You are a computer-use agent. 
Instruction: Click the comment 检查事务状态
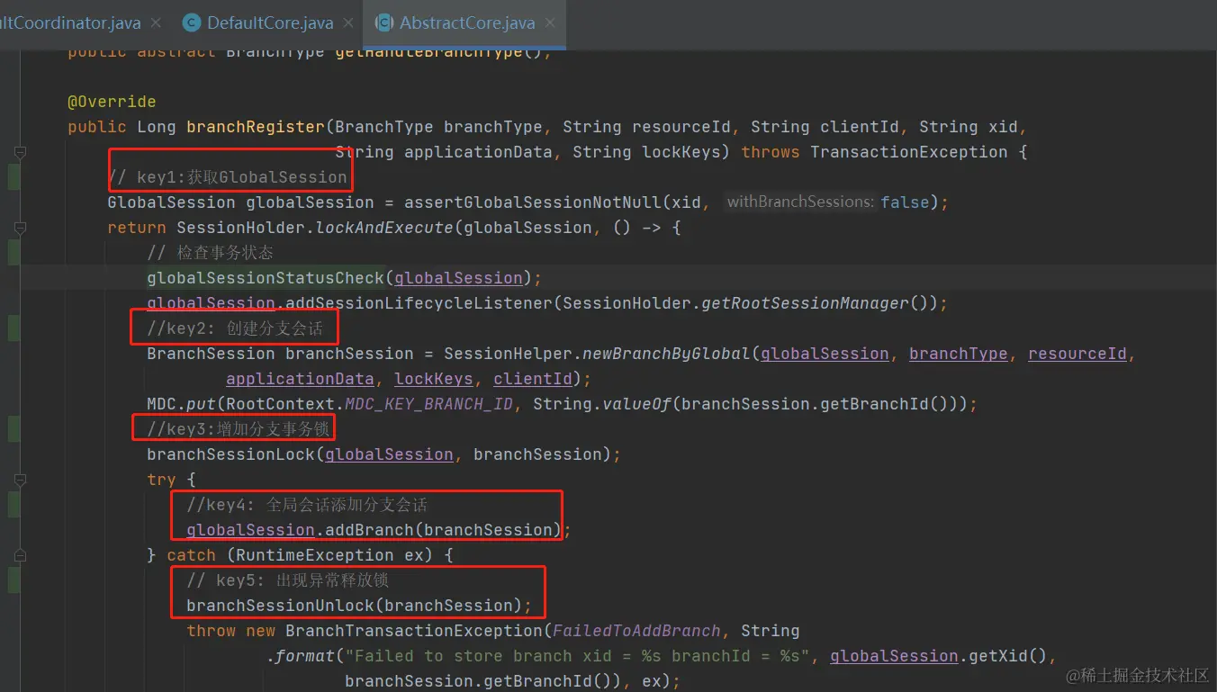(x=210, y=253)
